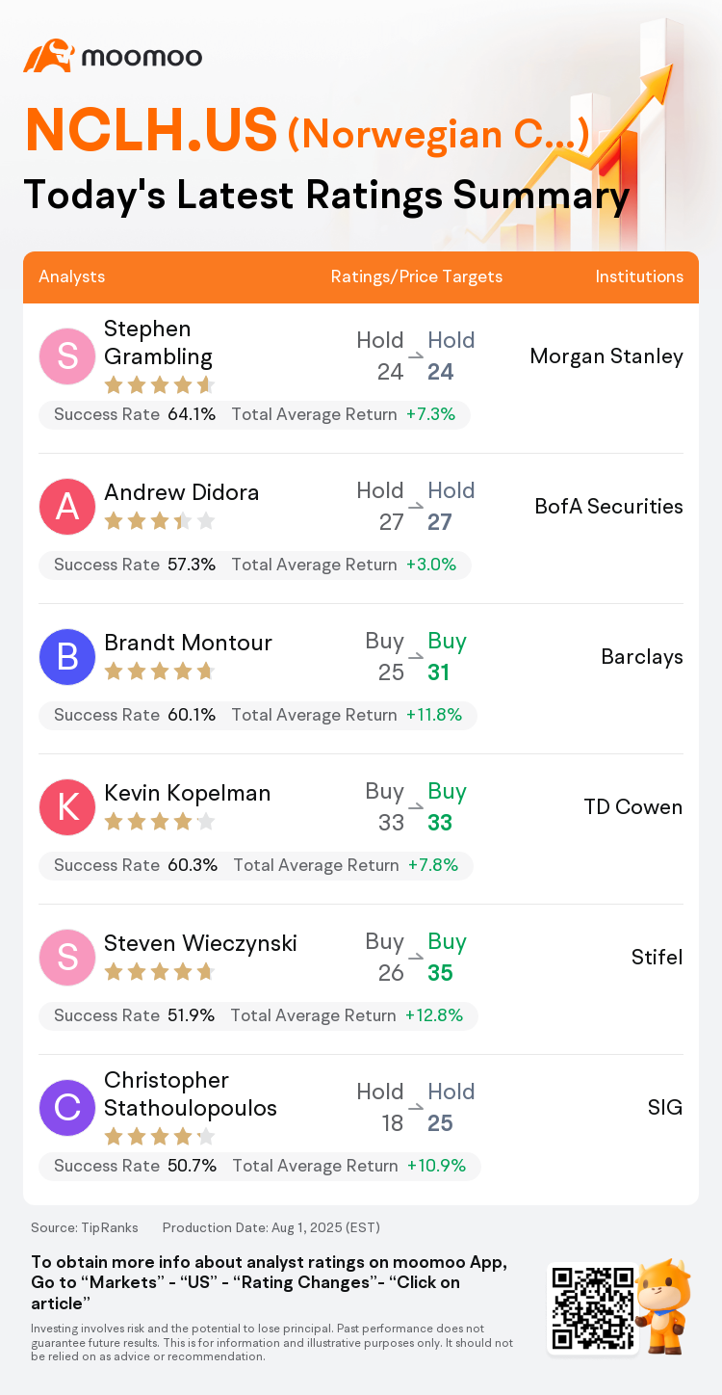Click the TipRanks source label

85,1227
